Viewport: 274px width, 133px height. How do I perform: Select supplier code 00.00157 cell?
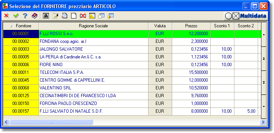pyautogui.click(x=21, y=111)
